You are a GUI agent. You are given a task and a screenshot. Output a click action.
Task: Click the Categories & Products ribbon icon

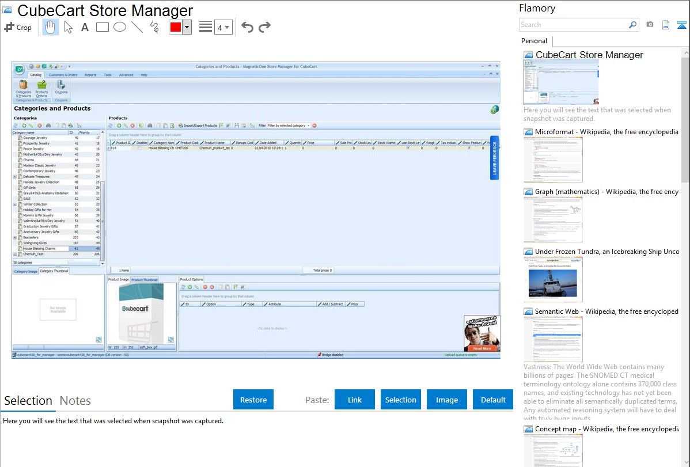23,89
